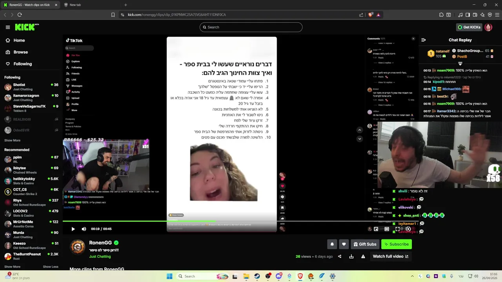Open a new browser tab with plus
This screenshot has width=502, height=282.
tap(125, 5)
